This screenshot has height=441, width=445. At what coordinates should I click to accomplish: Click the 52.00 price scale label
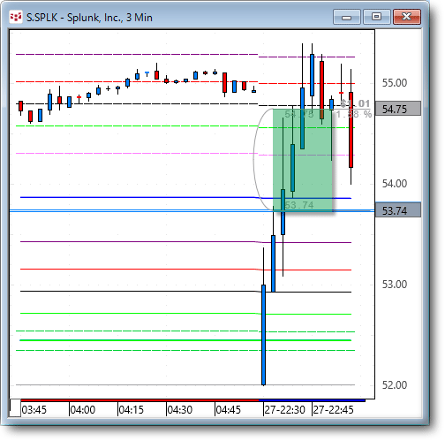point(395,385)
